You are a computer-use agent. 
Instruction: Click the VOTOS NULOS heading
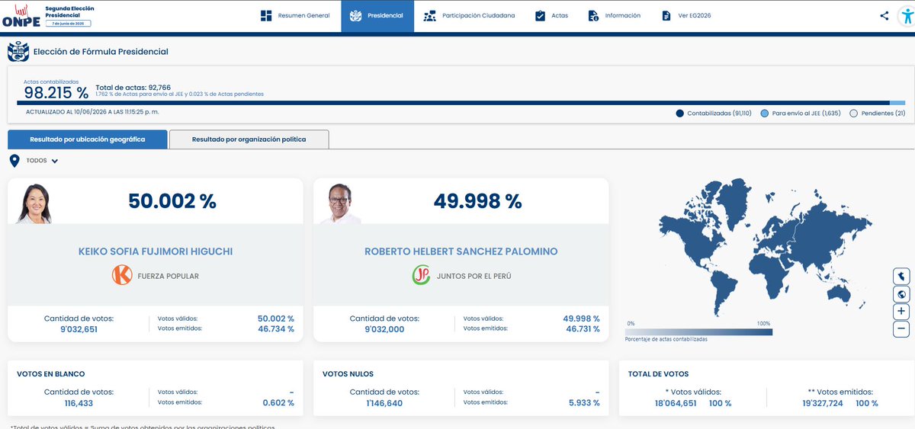point(348,374)
